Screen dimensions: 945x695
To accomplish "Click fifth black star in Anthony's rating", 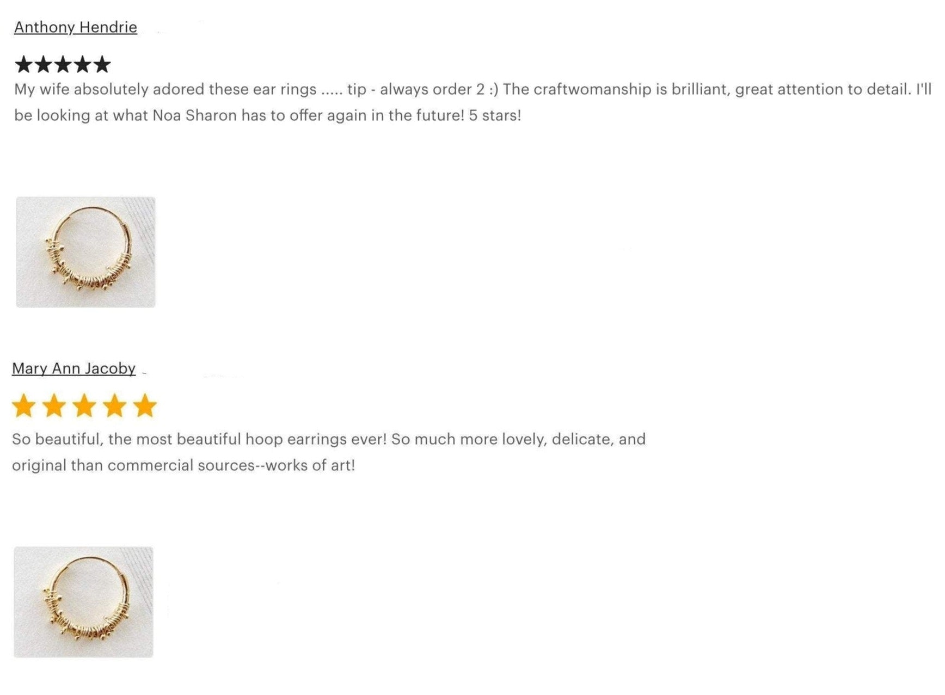I will [102, 65].
